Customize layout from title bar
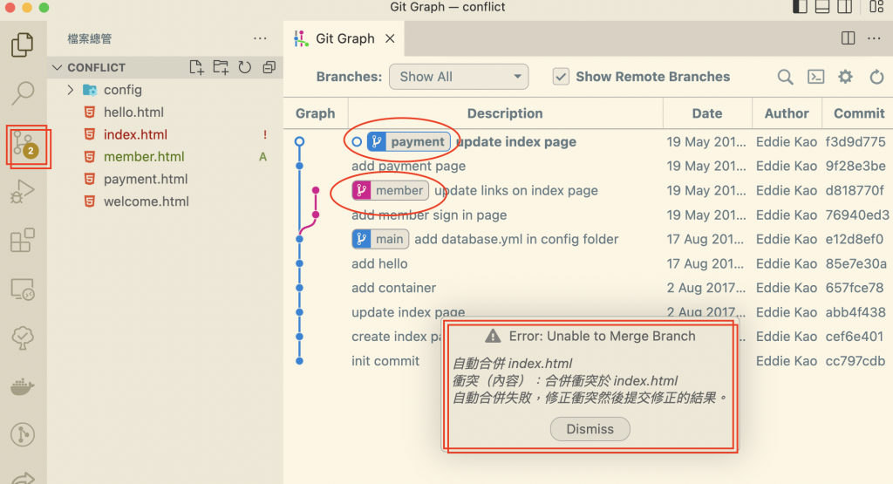The width and height of the screenshot is (893, 484). [x=876, y=7]
